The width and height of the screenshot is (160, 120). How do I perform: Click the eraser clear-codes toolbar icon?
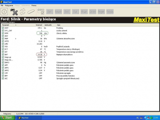[x=31, y=12]
